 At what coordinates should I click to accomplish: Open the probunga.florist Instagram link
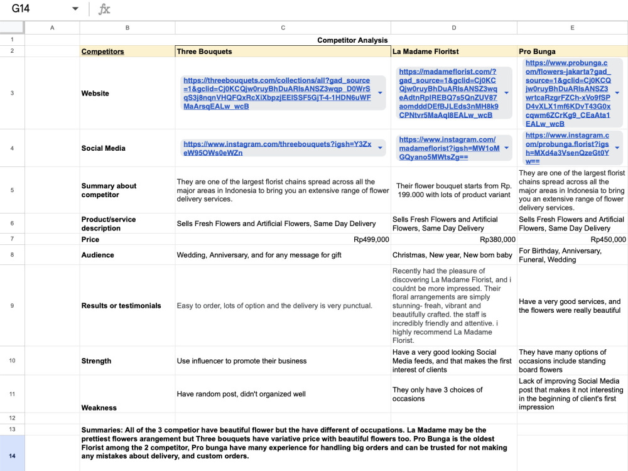click(567, 148)
